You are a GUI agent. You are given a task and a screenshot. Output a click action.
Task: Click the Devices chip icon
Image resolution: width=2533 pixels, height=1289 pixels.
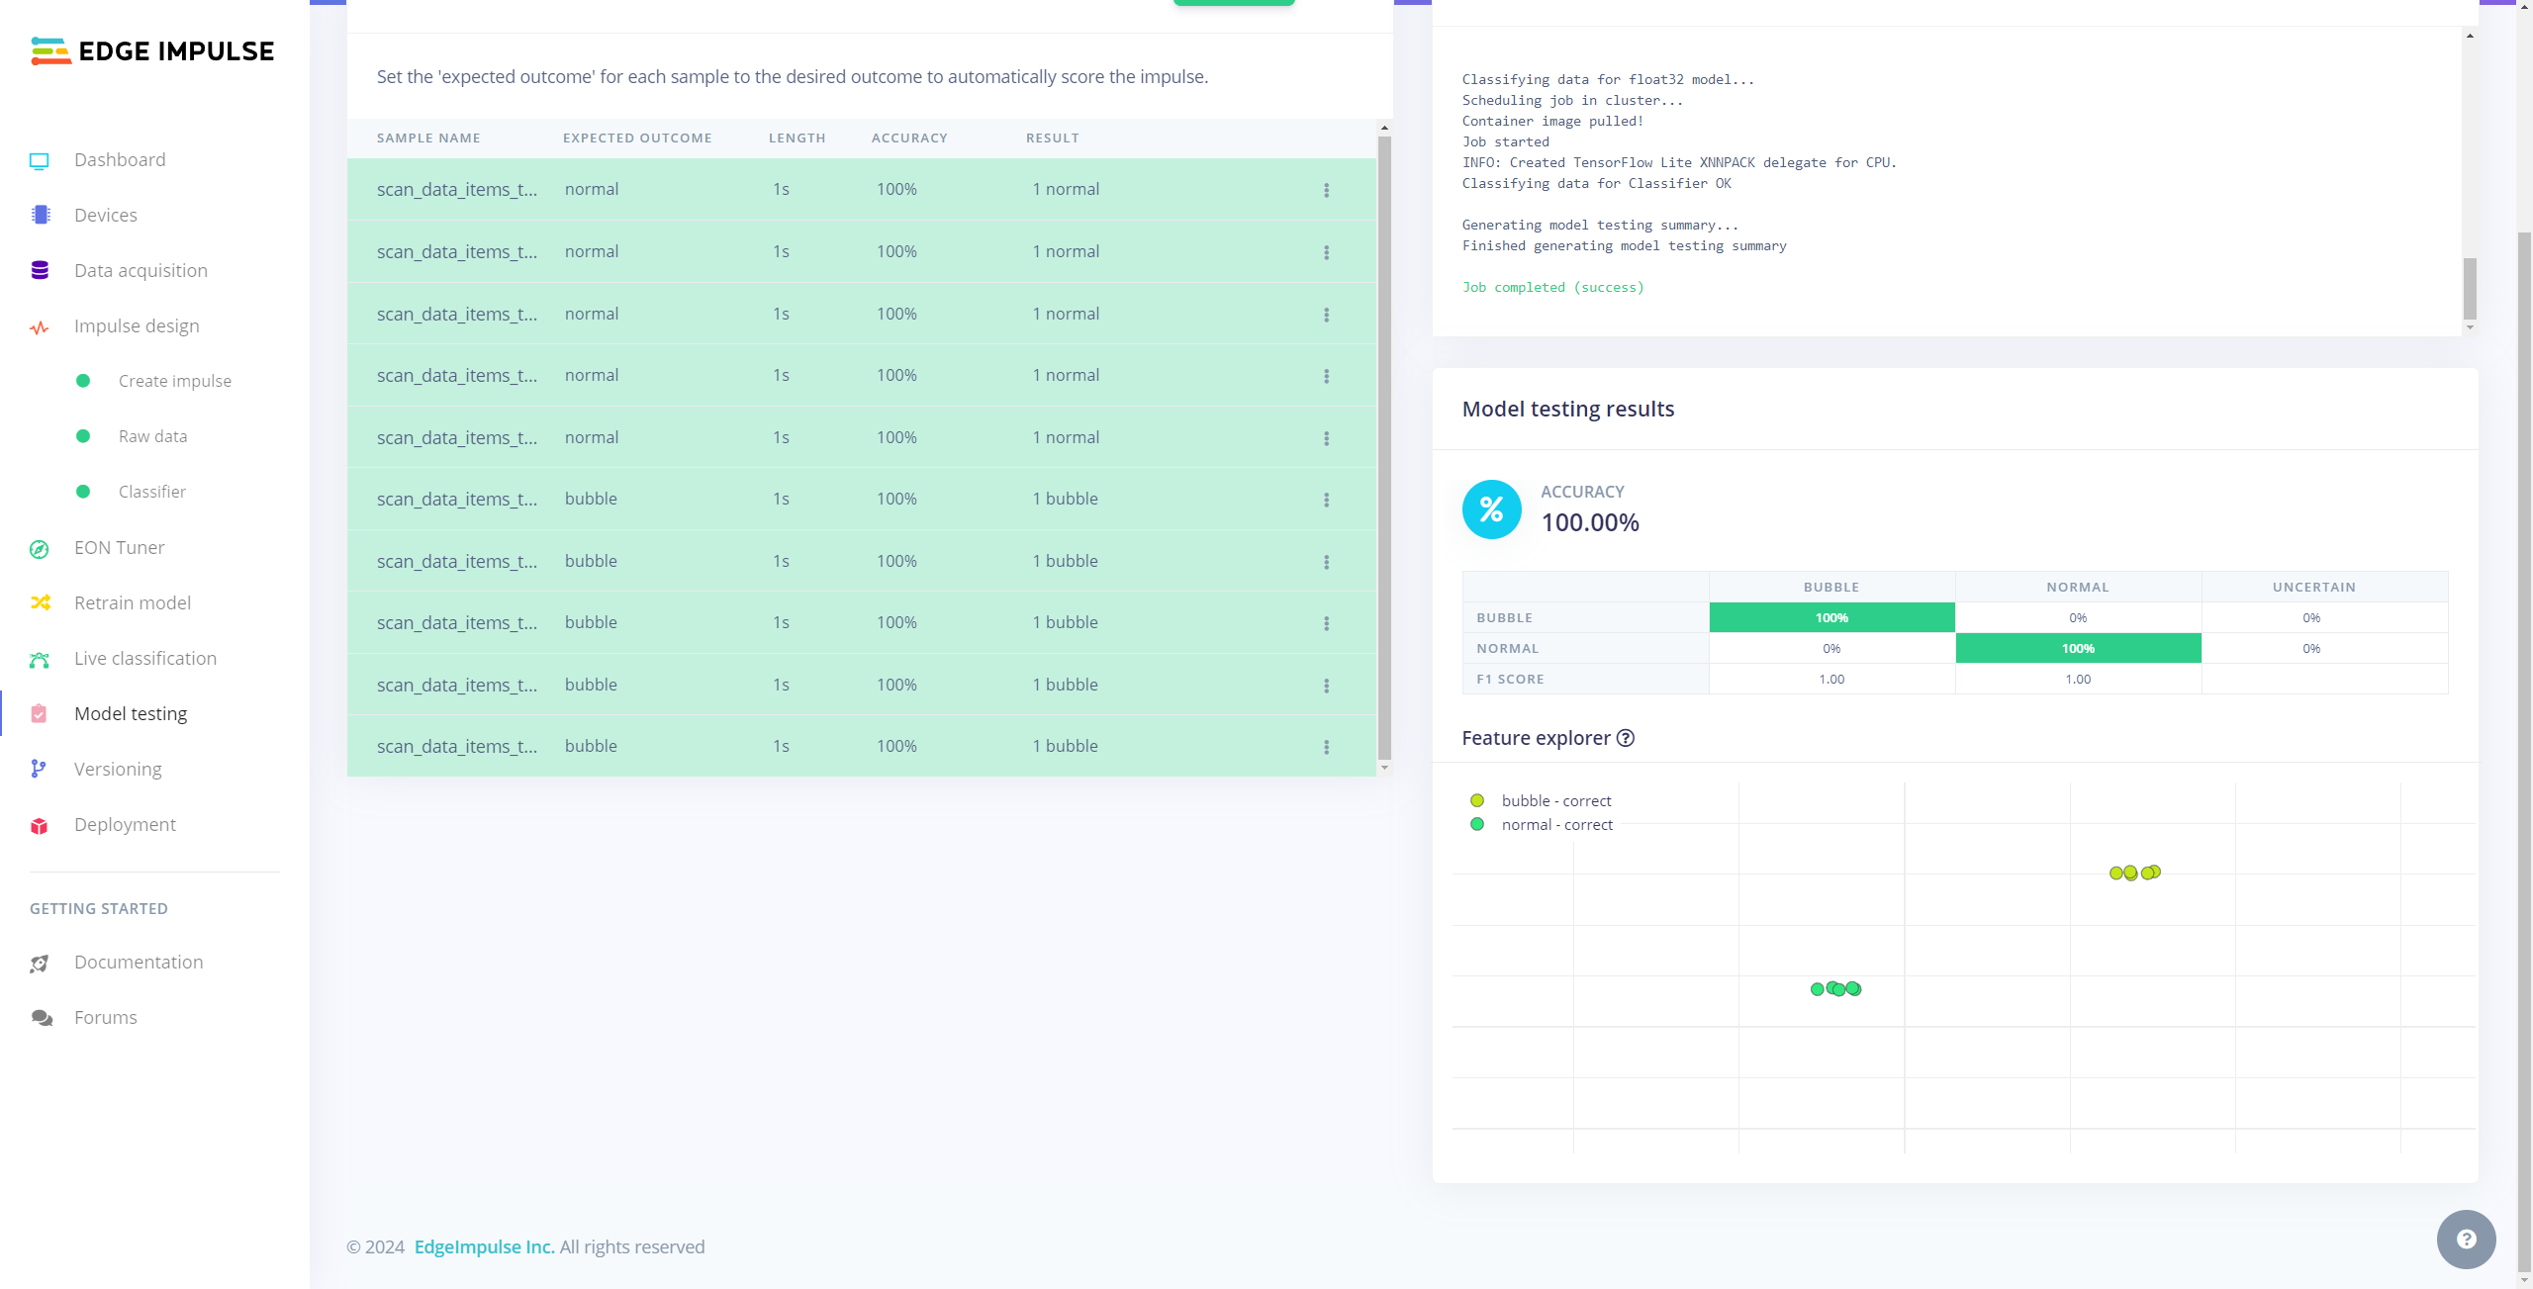point(40,216)
